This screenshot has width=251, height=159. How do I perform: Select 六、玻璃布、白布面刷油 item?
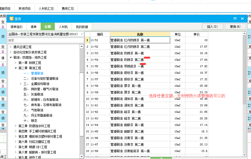coord(41,100)
